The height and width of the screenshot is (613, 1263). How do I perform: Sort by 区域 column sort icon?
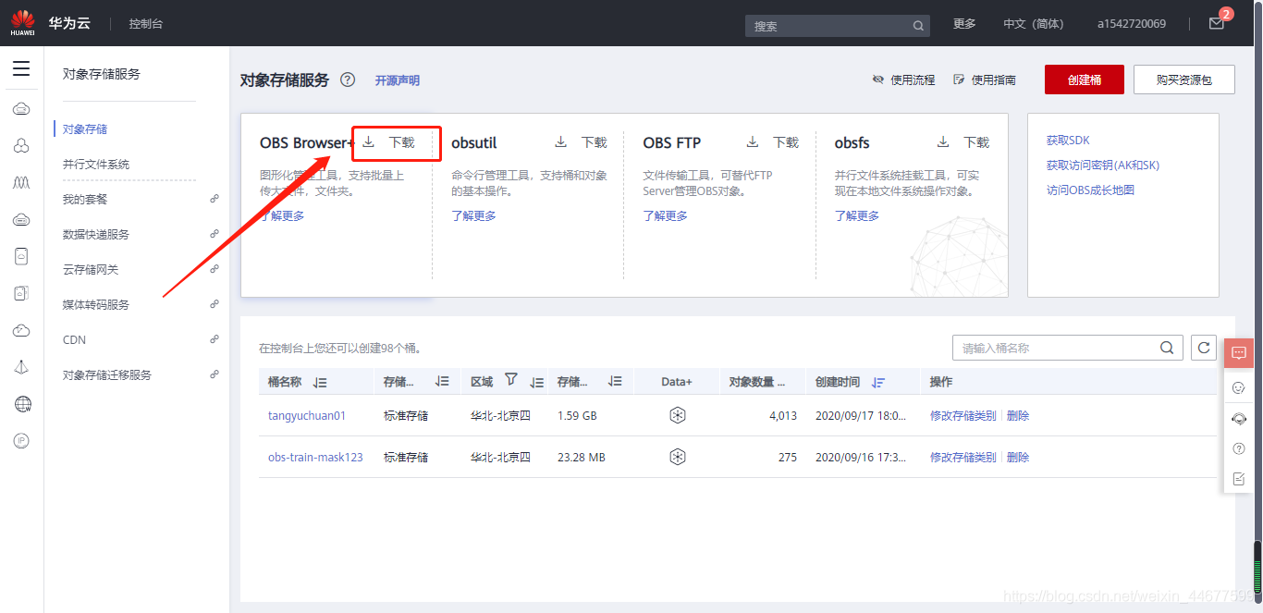(536, 382)
